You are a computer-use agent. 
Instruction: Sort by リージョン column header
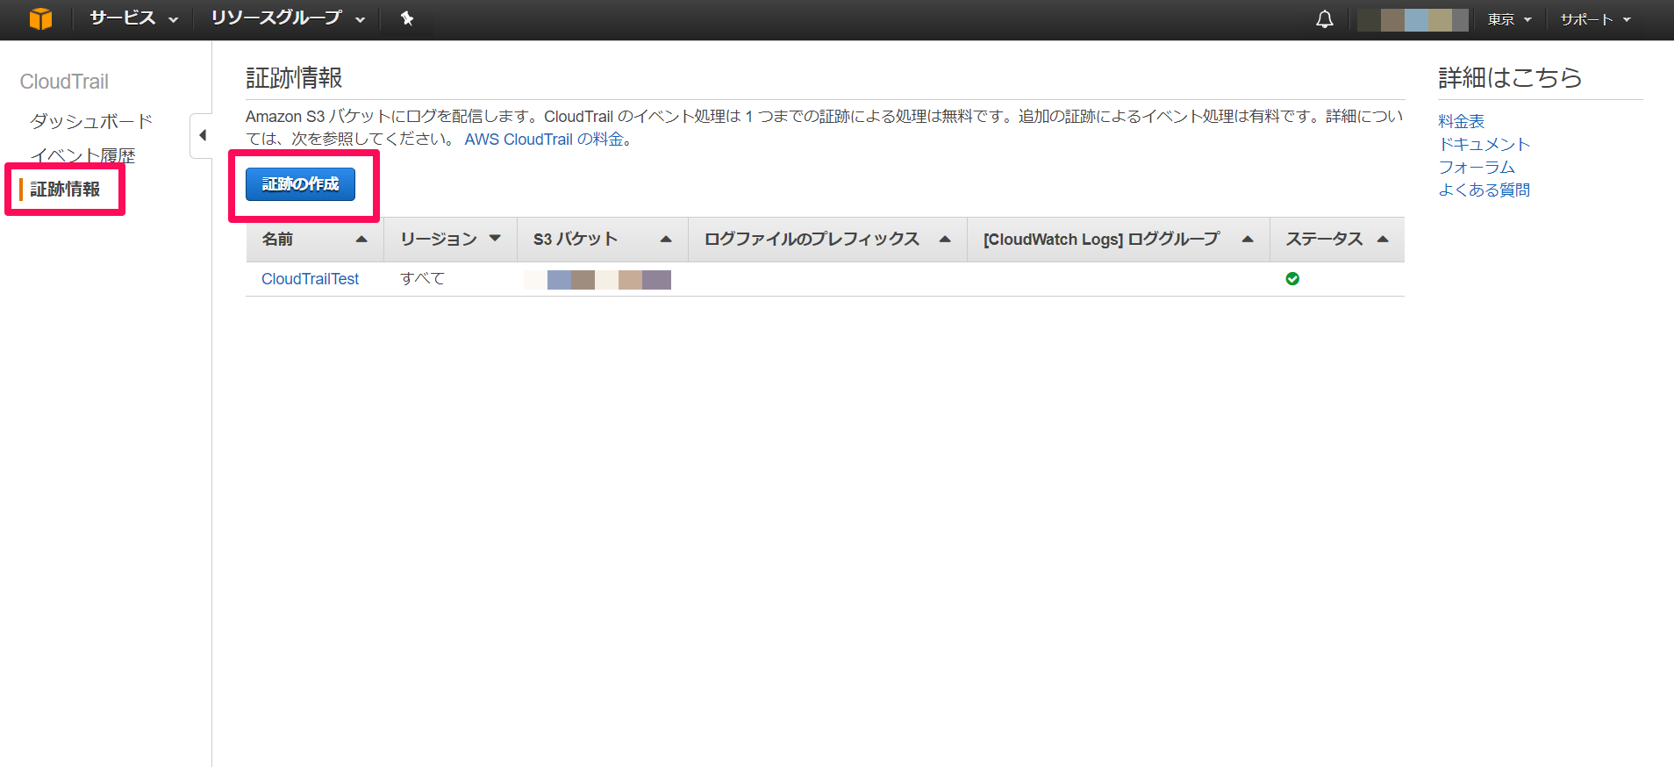(x=450, y=239)
